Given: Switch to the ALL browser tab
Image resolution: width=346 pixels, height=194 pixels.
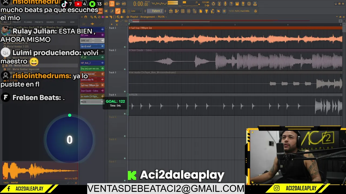Looking at the screenshot, I should point(5,22).
